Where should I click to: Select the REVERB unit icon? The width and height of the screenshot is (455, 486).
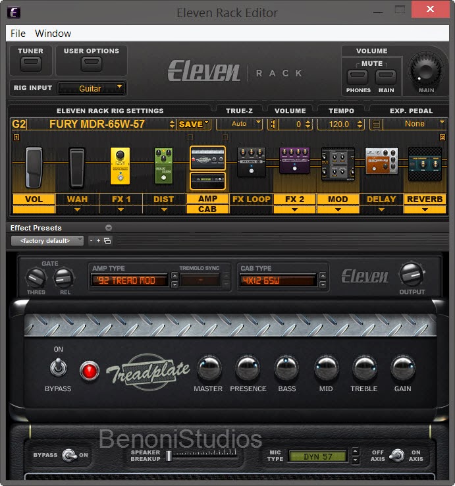(425, 164)
